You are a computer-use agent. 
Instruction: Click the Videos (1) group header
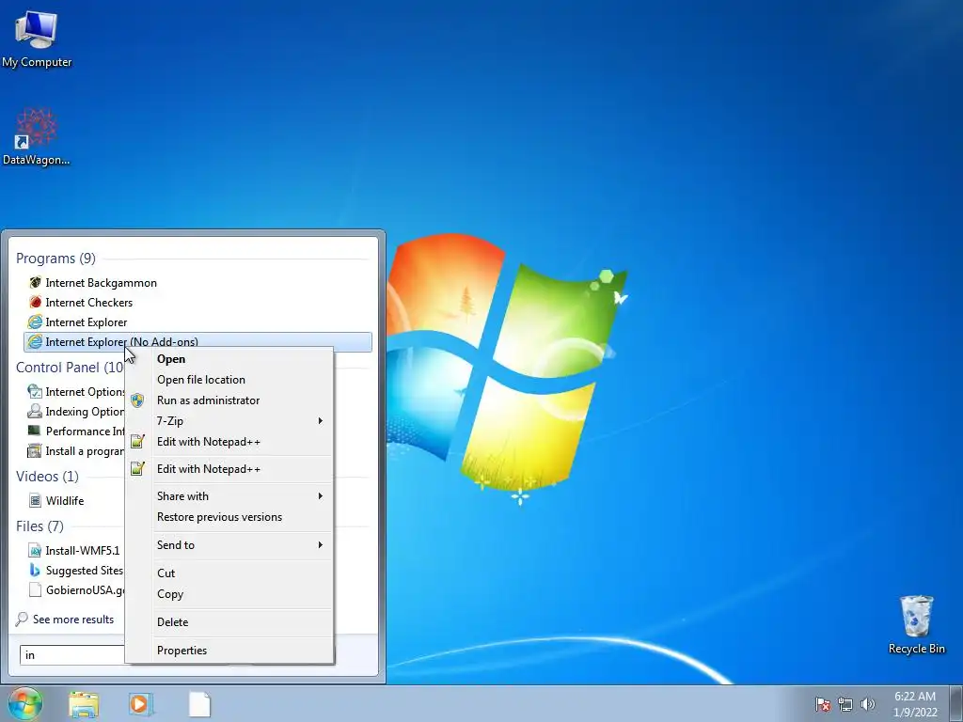click(47, 477)
